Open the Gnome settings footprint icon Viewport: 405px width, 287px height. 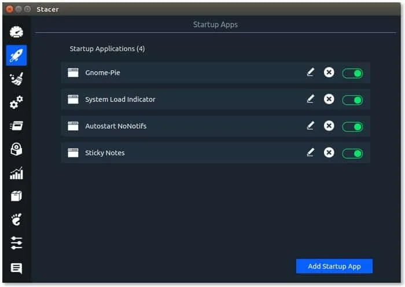(x=16, y=219)
